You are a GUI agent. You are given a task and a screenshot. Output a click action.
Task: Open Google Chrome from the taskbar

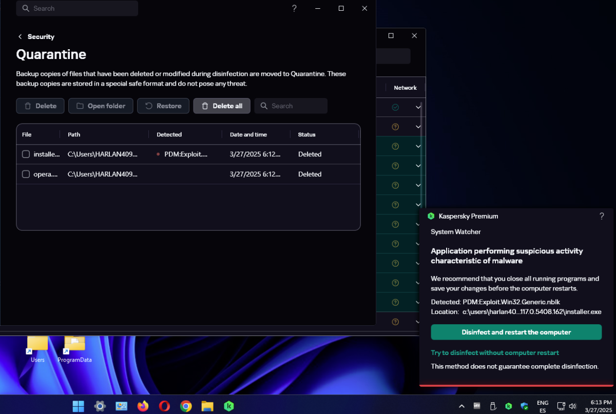tap(186, 406)
